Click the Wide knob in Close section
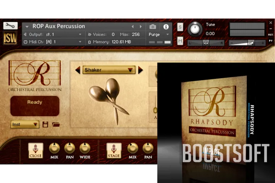275x183 pixels. click(85, 148)
